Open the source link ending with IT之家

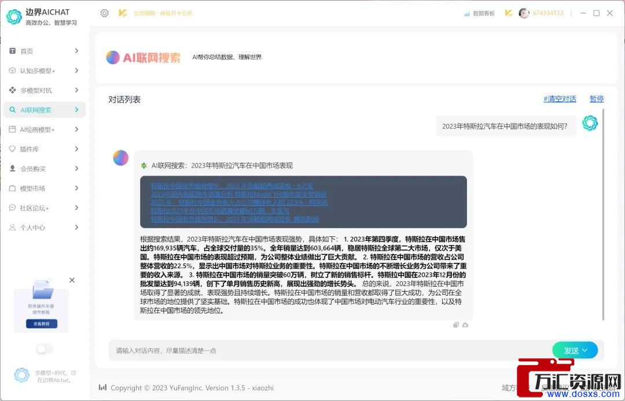pos(232,186)
